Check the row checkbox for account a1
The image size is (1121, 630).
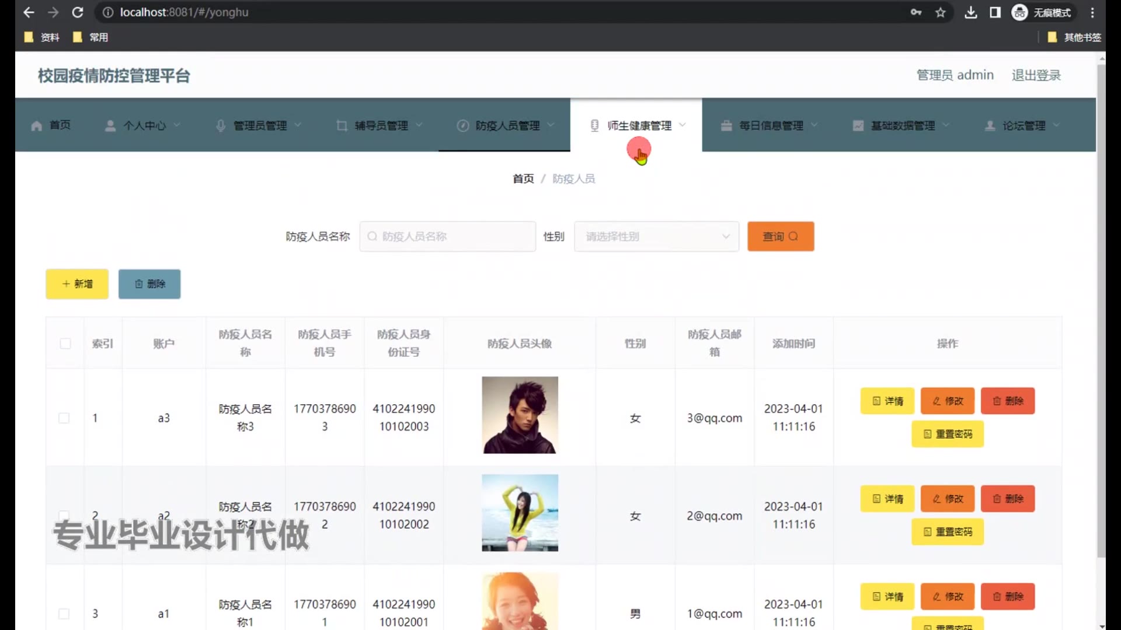click(64, 614)
